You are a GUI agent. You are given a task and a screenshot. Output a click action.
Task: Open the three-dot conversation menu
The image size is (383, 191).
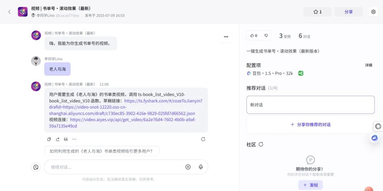(226, 37)
